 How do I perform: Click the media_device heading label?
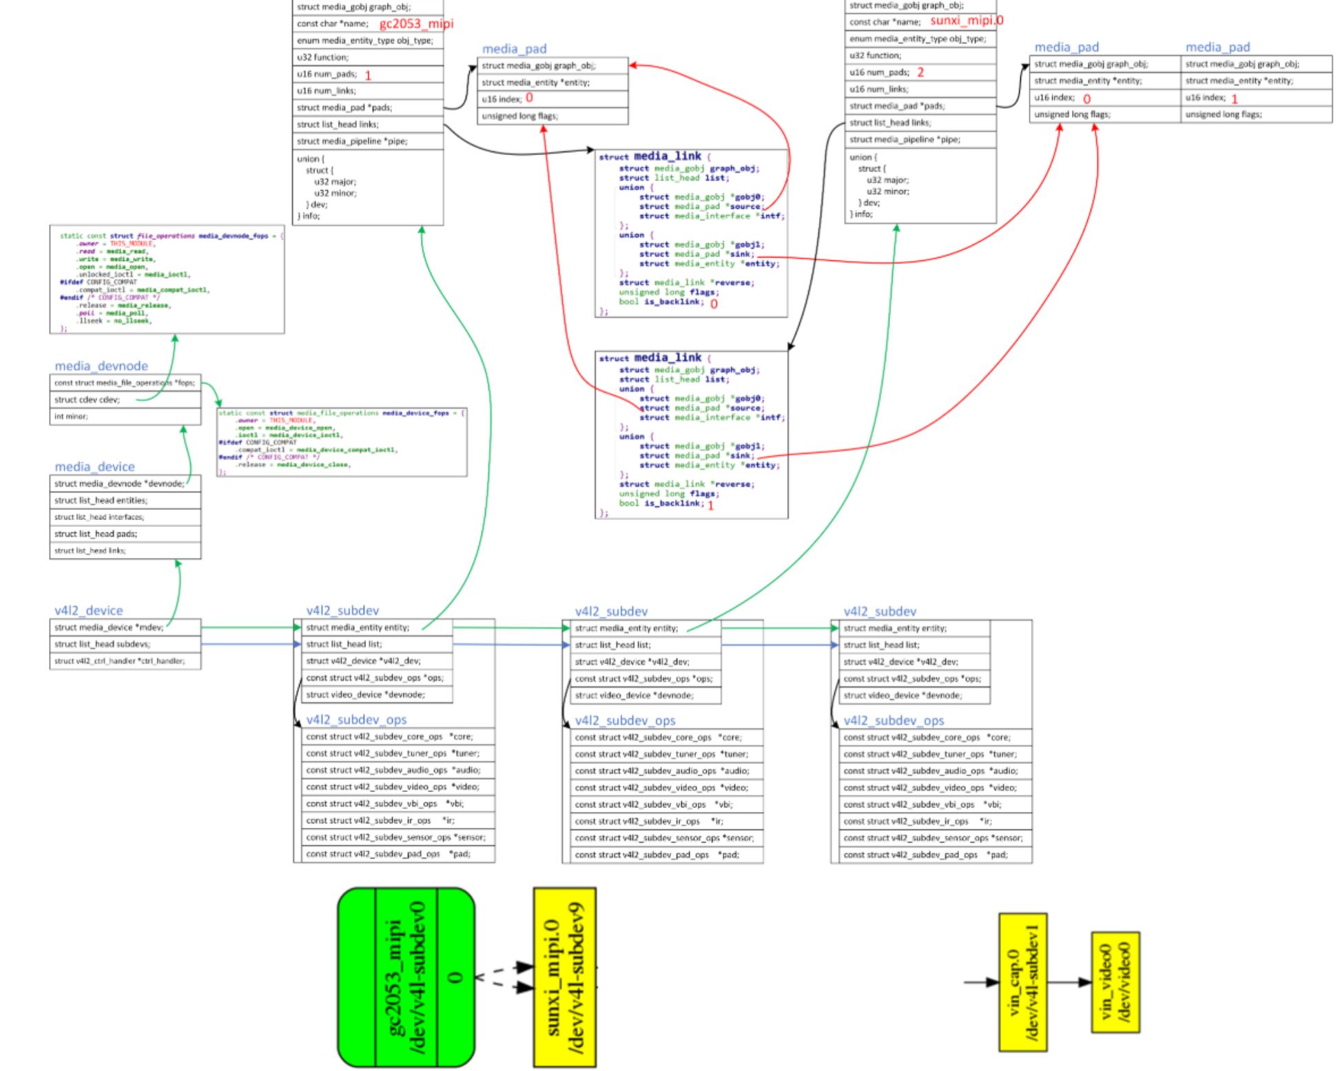[94, 467]
